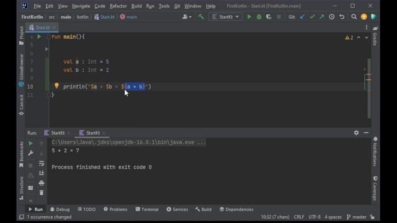Go to previous highlighted warning arrow
The height and width of the screenshot is (223, 397).
click(359, 37)
